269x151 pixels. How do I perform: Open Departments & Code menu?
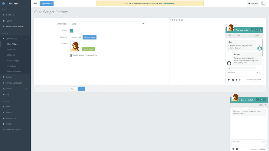point(15,26)
